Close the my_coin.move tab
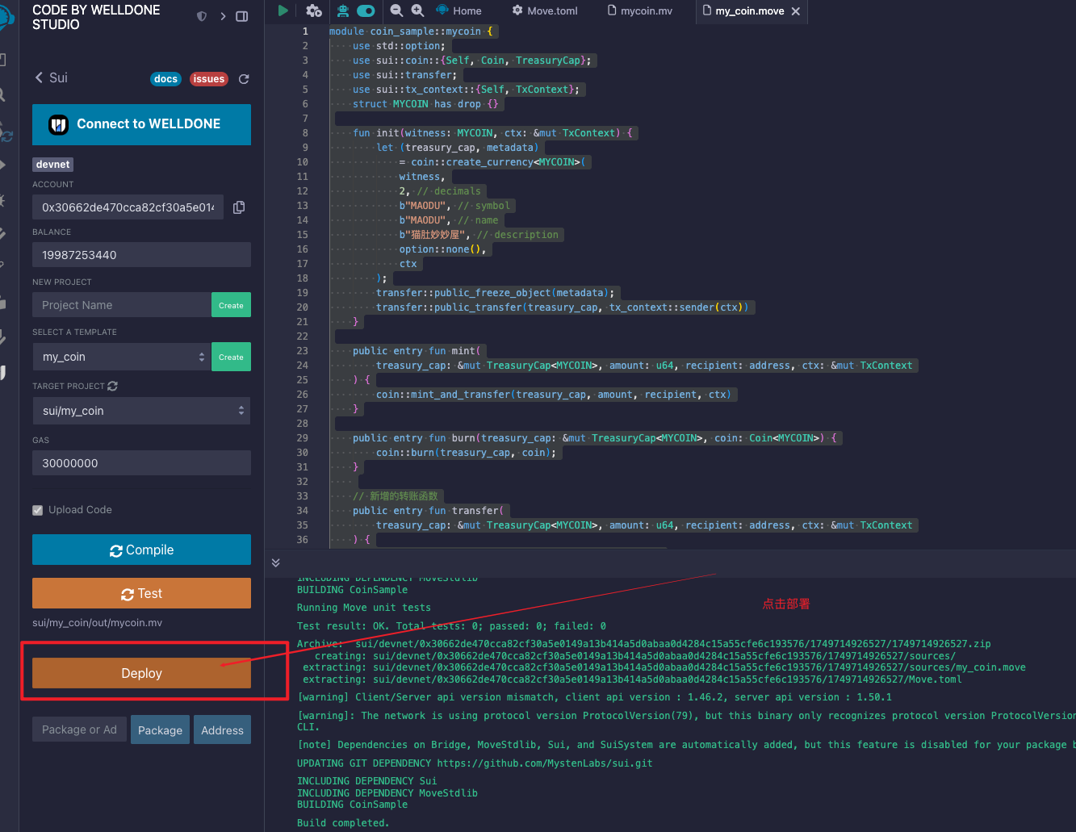This screenshot has width=1076, height=832. pyautogui.click(x=796, y=11)
